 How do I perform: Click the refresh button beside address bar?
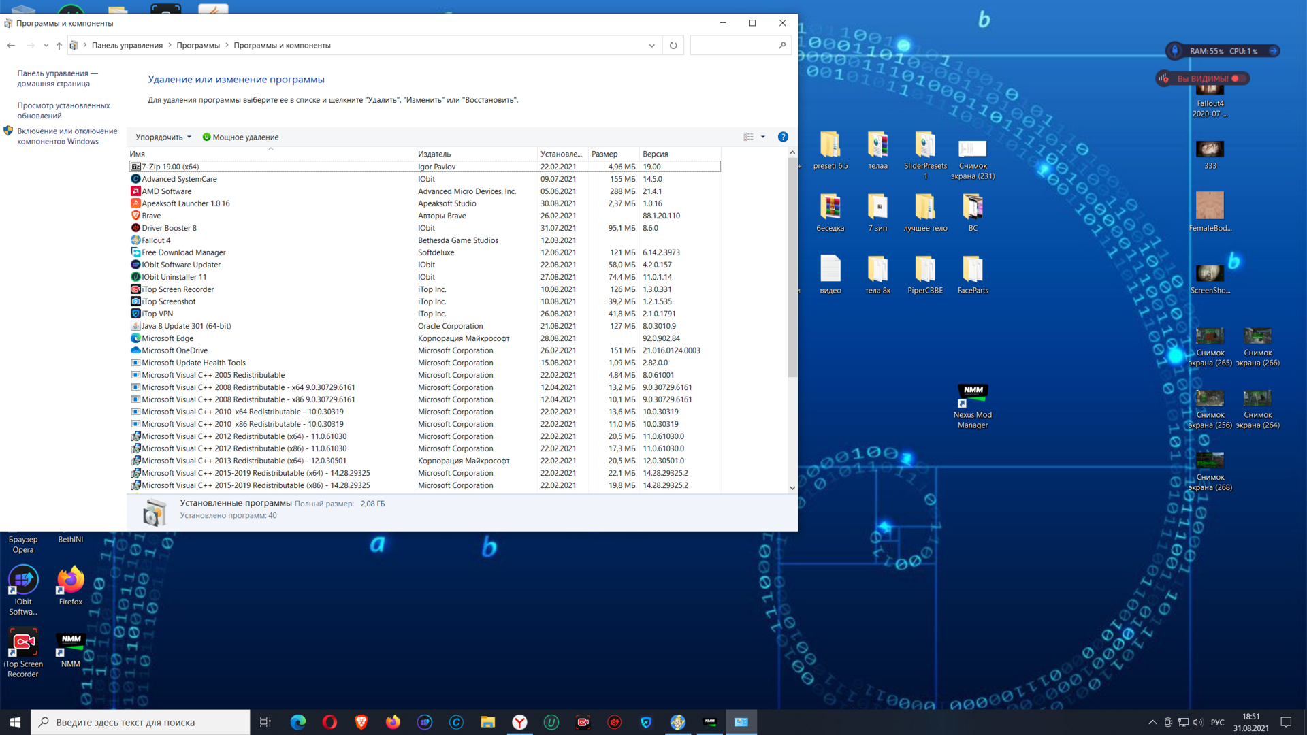tap(673, 46)
